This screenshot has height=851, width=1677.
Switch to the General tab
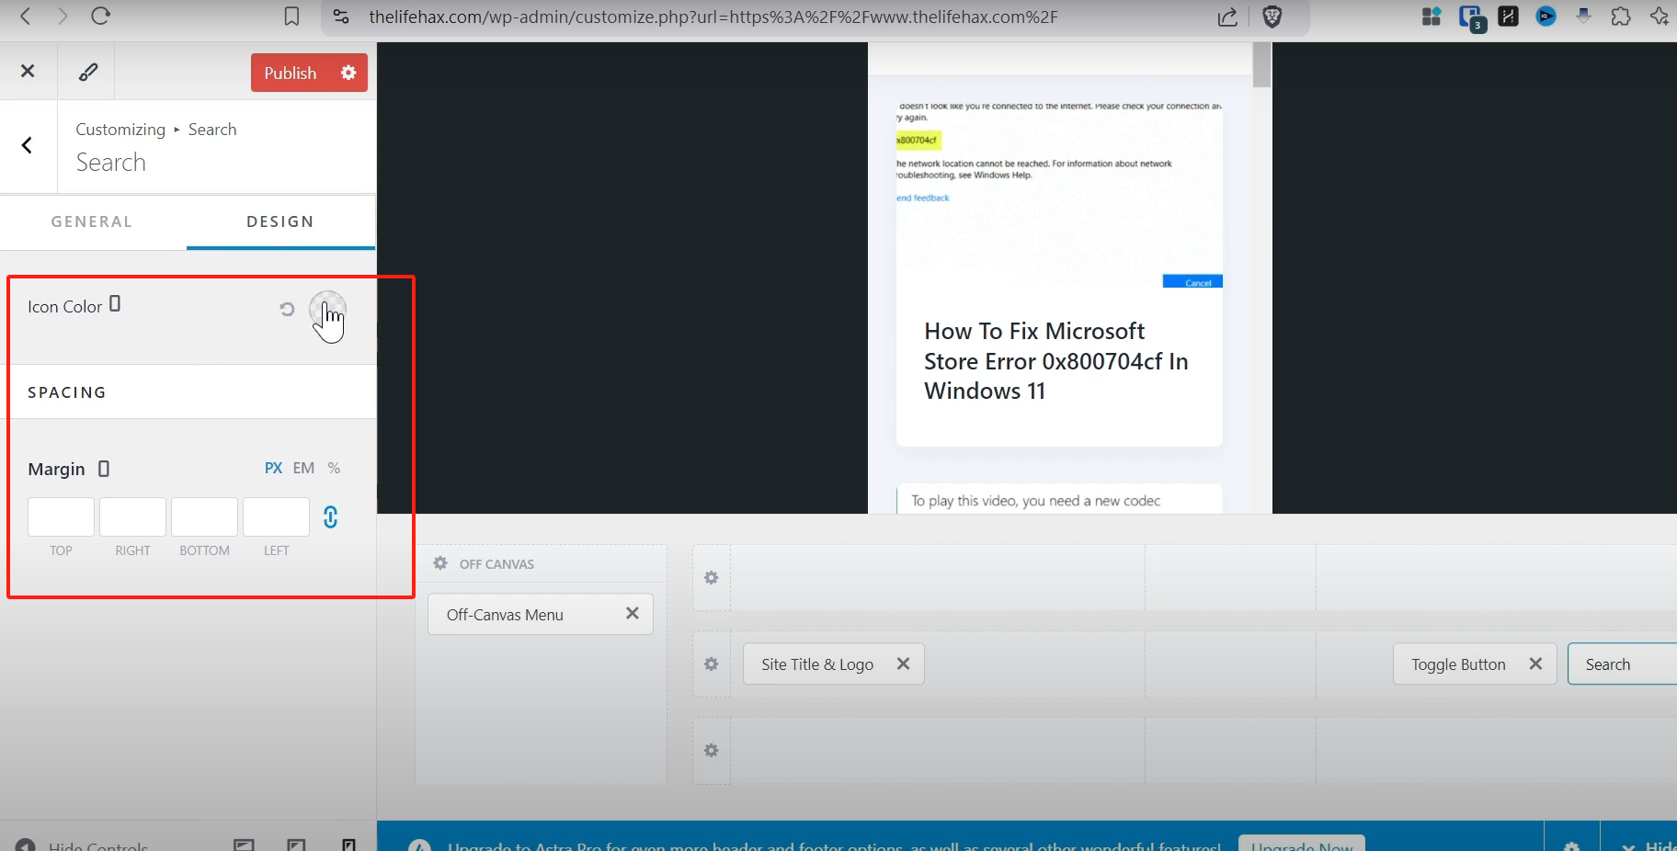(92, 221)
